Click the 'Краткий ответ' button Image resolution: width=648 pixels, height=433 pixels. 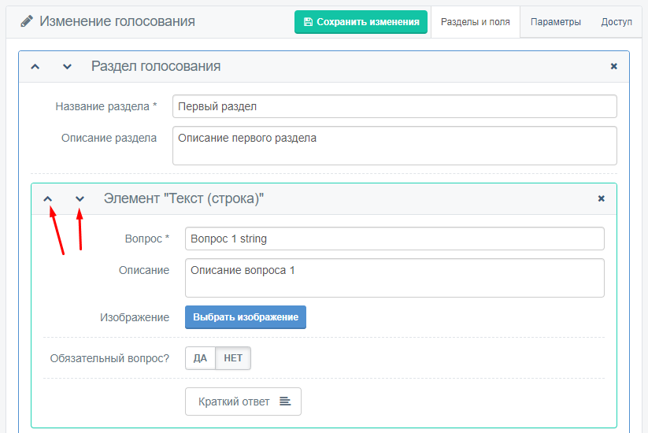(x=243, y=402)
